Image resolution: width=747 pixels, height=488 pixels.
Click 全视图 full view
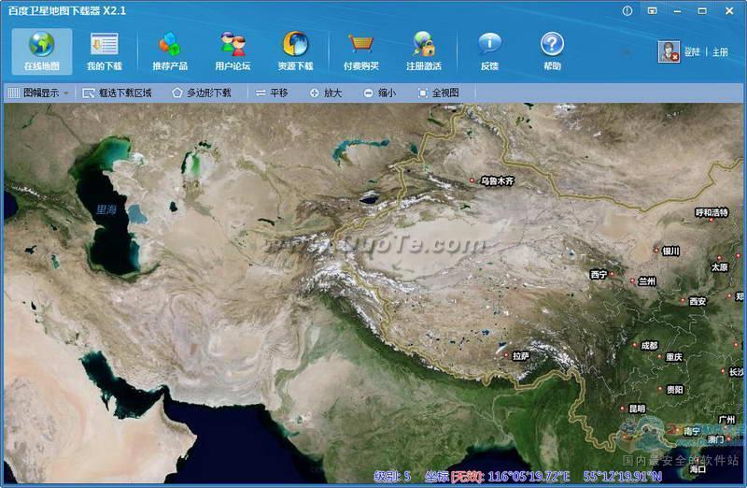439,93
